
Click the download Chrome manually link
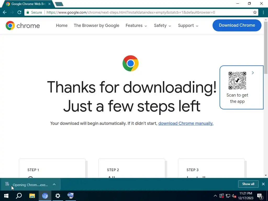[186, 124]
